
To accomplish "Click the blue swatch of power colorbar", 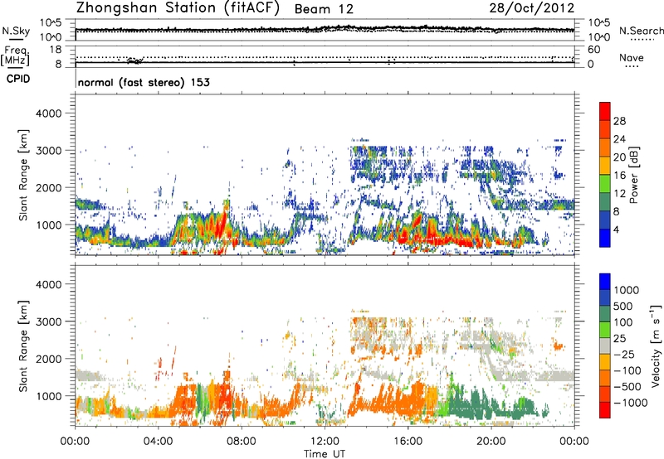I will click(x=605, y=238).
